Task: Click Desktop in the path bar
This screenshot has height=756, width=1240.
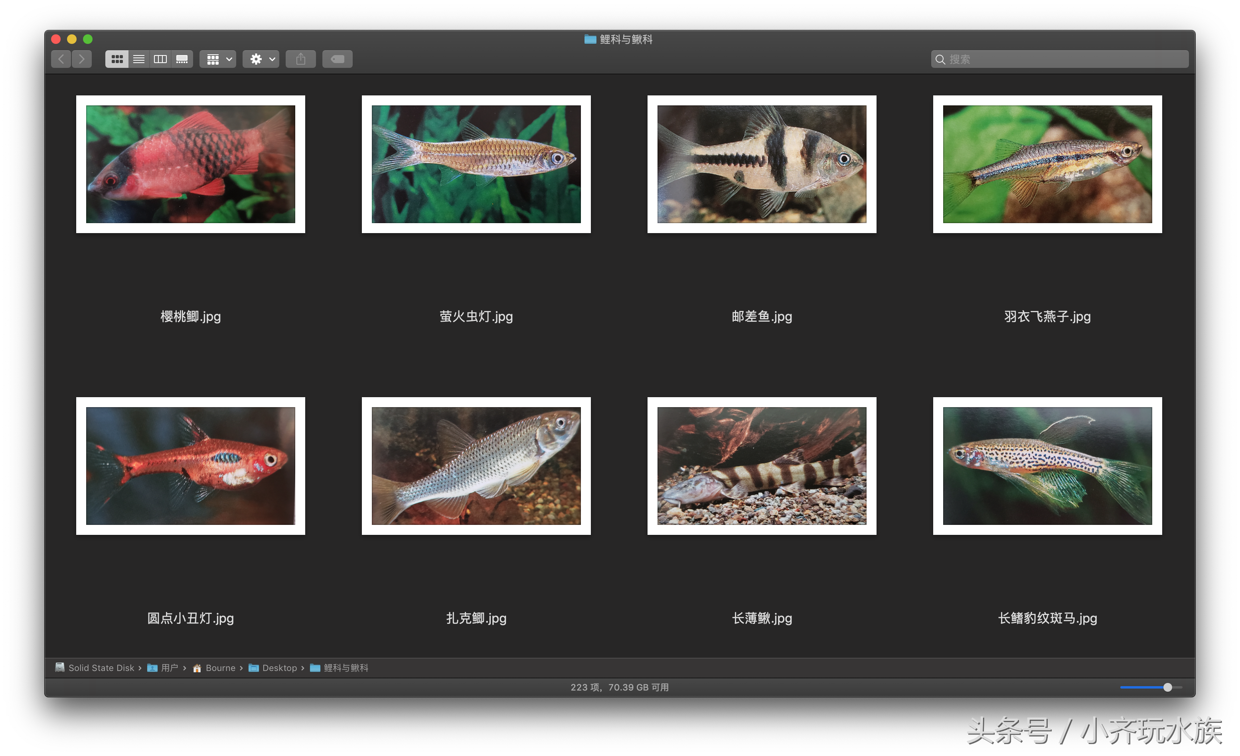Action: pos(273,668)
